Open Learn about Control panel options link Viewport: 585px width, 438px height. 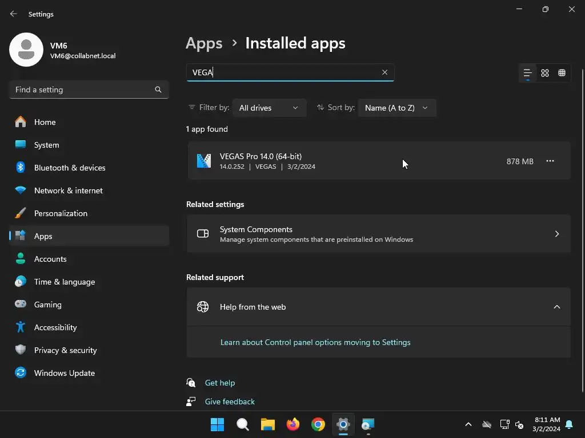(x=315, y=342)
